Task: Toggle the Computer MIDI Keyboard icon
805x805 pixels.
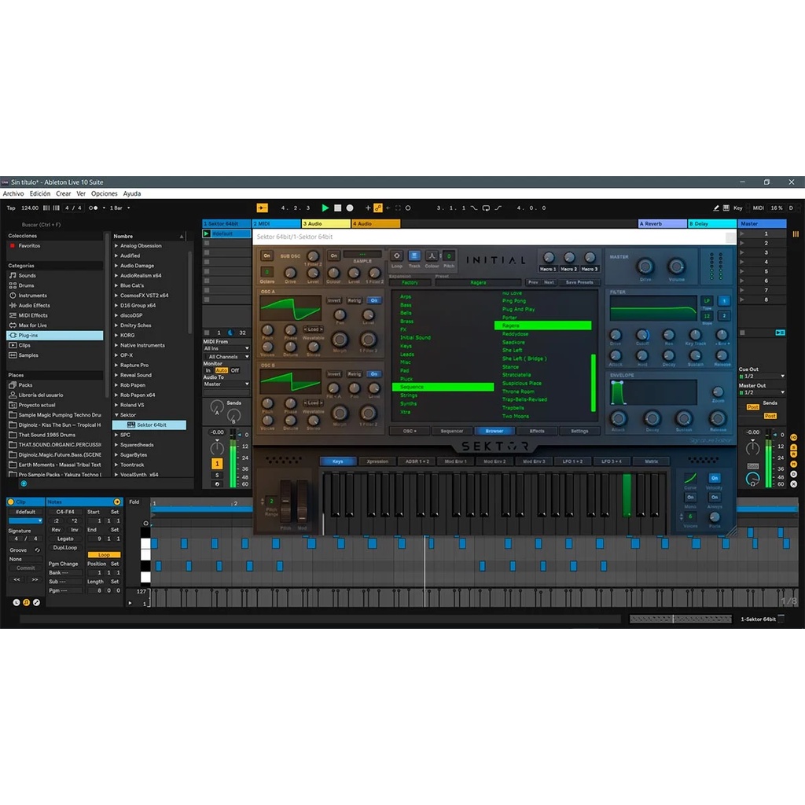Action: 726,208
